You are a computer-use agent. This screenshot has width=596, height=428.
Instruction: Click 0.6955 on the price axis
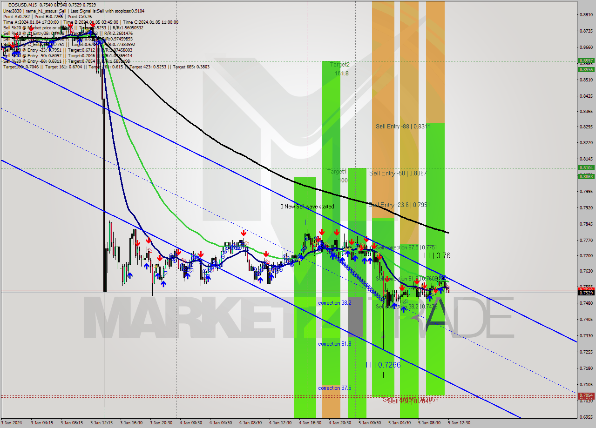click(586, 417)
